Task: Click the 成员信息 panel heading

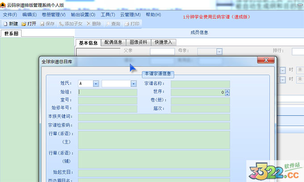Action: tap(199, 33)
